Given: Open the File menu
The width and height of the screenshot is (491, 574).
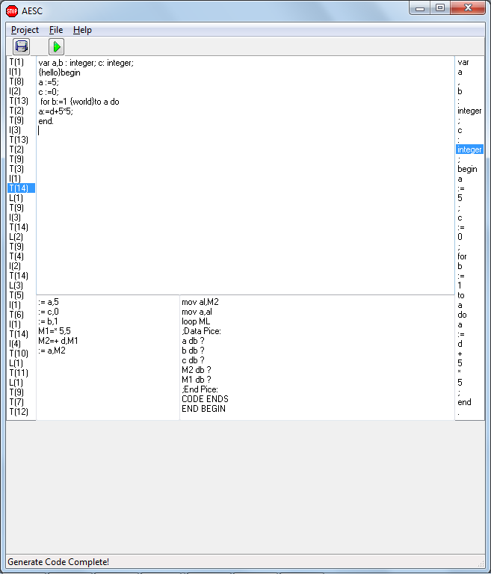Looking at the screenshot, I should 56,30.
